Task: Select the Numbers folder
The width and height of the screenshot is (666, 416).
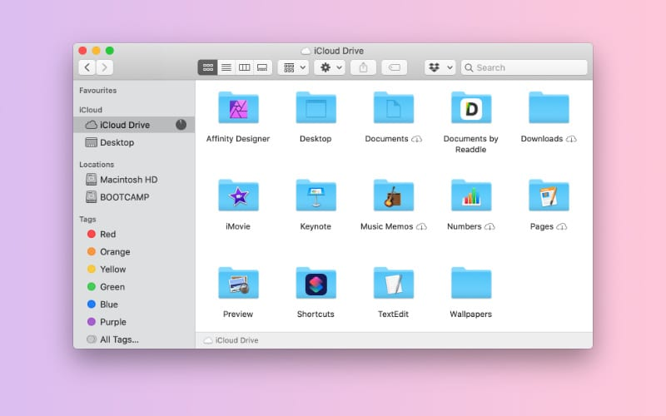Action: [x=471, y=196]
